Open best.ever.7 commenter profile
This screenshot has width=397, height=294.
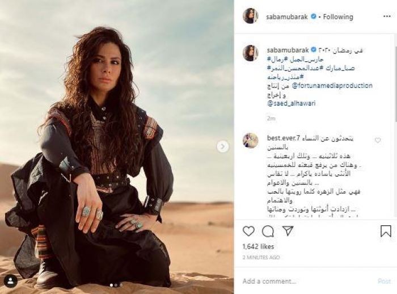tap(283, 138)
